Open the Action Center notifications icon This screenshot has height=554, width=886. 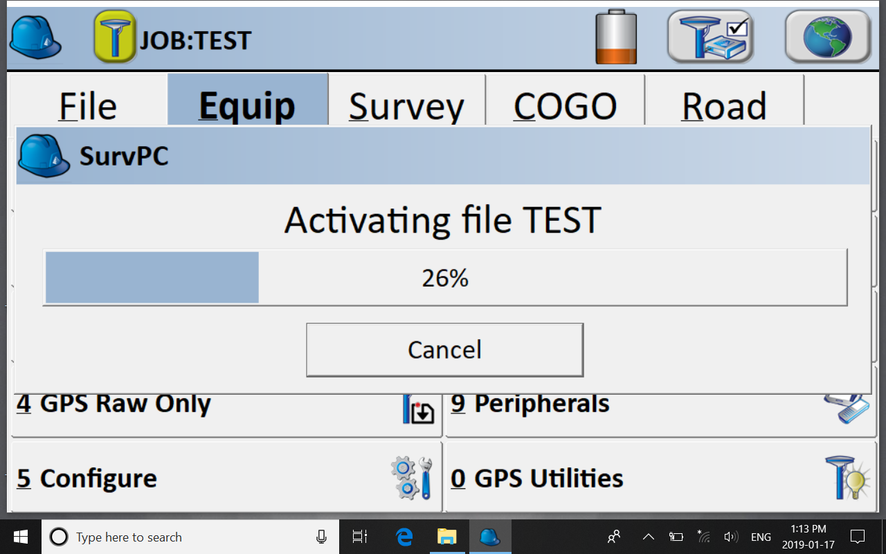coord(858,537)
